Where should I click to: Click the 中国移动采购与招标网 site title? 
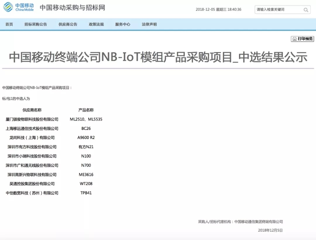point(72,8)
